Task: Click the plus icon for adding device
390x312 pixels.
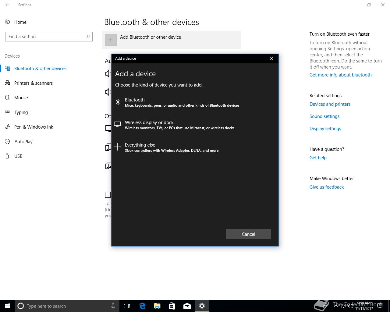Action: 111,40
